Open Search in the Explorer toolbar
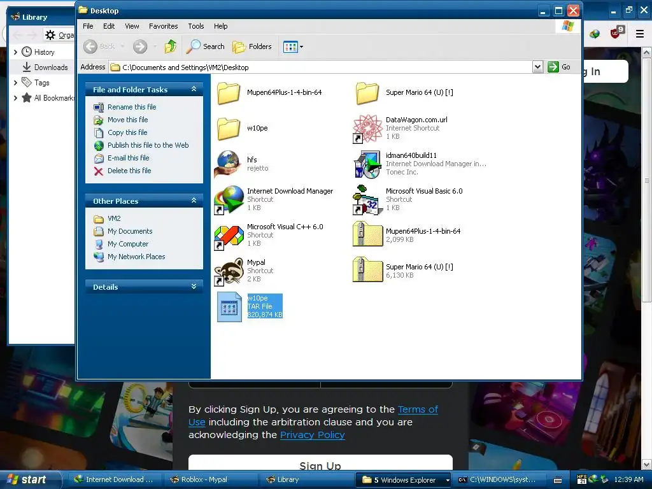The height and width of the screenshot is (489, 652). pos(206,46)
